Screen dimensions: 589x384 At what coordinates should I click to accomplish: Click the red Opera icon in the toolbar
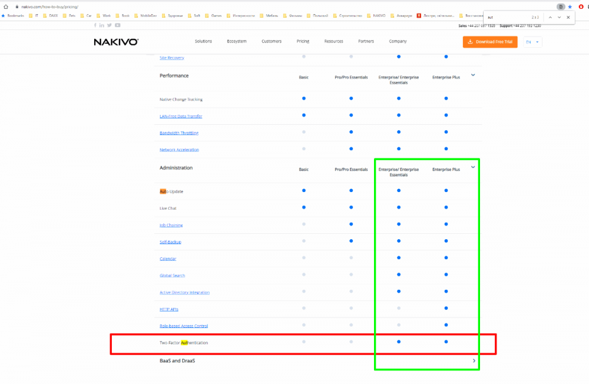(x=581, y=6)
